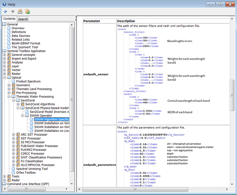Screen dimensions: 237x195
Task: Click the Command Line Interface book icon
Action: tap(5, 184)
